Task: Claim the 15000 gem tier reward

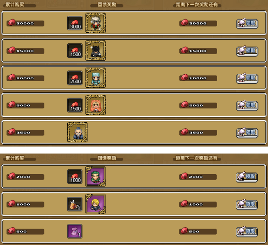Action: pyautogui.click(x=247, y=51)
